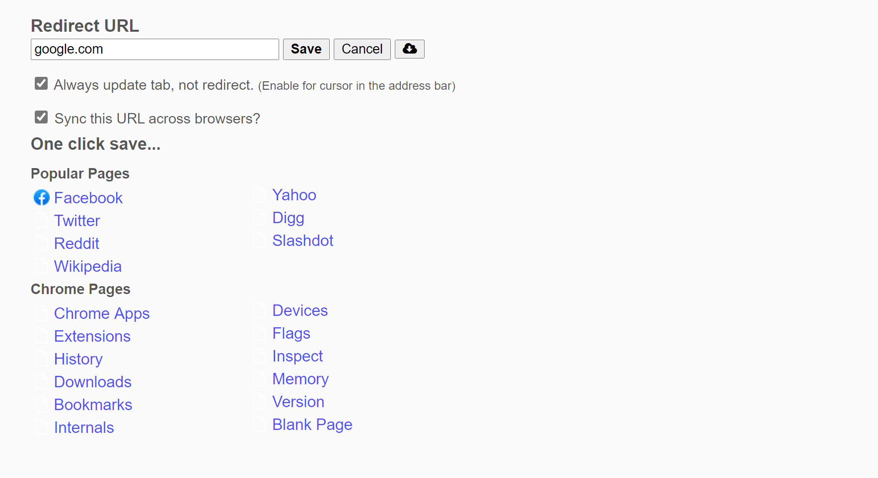Click the page icon next to Devices
Image resolution: width=878 pixels, height=478 pixels.
point(260,310)
